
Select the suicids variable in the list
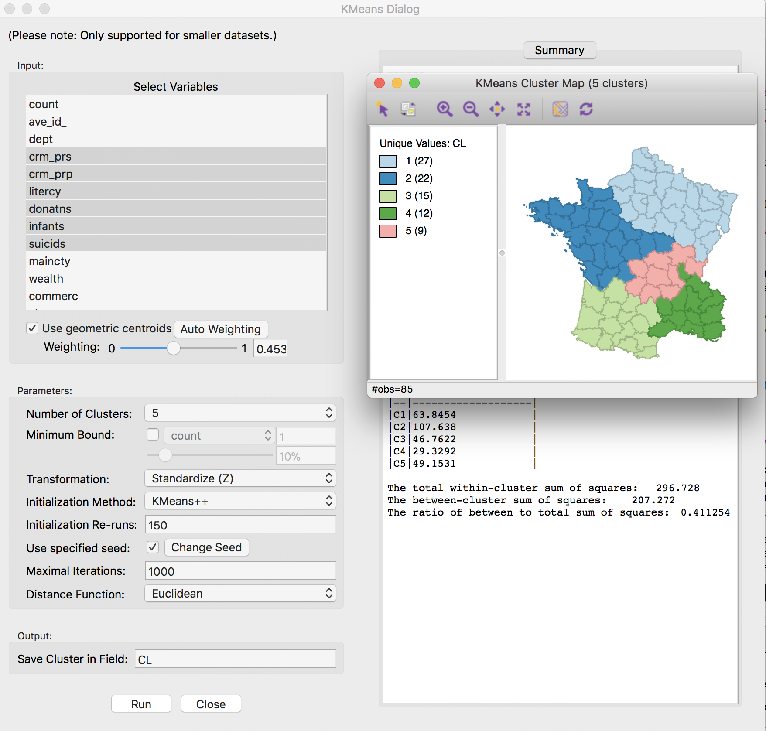tap(47, 243)
